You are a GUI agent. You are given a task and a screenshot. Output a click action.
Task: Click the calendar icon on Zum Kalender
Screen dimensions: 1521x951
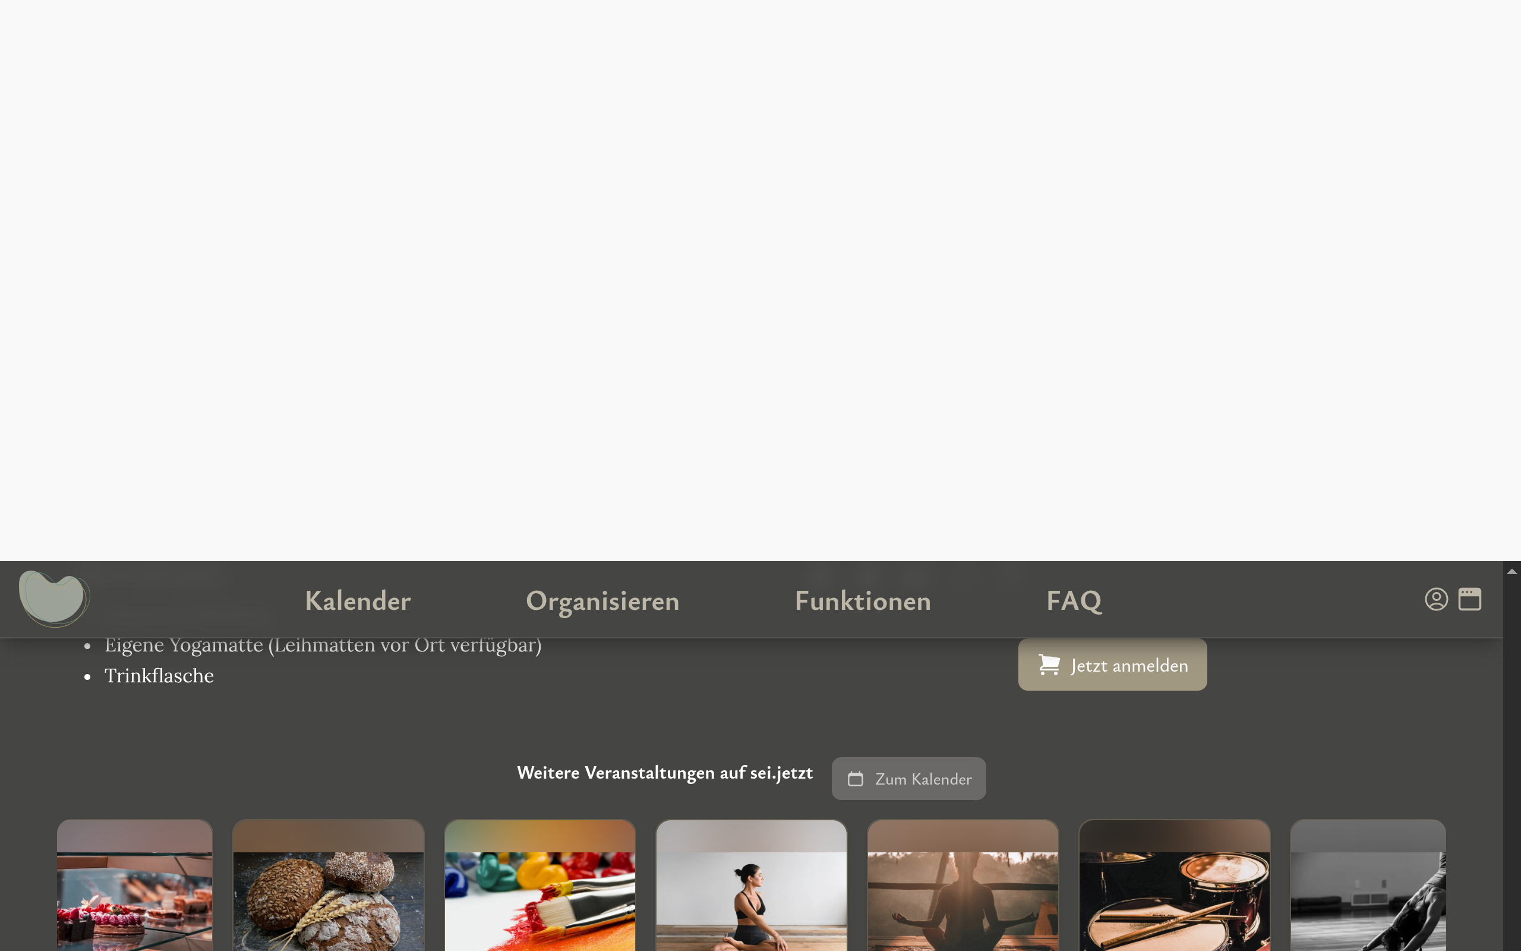click(856, 779)
